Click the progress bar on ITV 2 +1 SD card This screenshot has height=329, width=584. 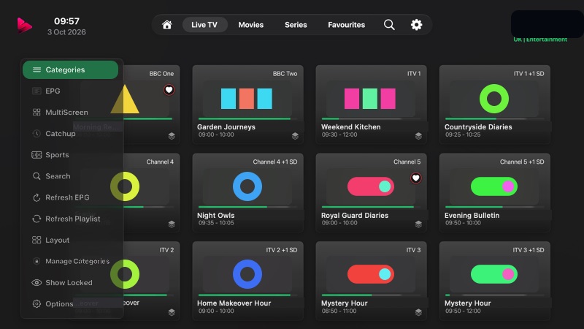(x=247, y=295)
